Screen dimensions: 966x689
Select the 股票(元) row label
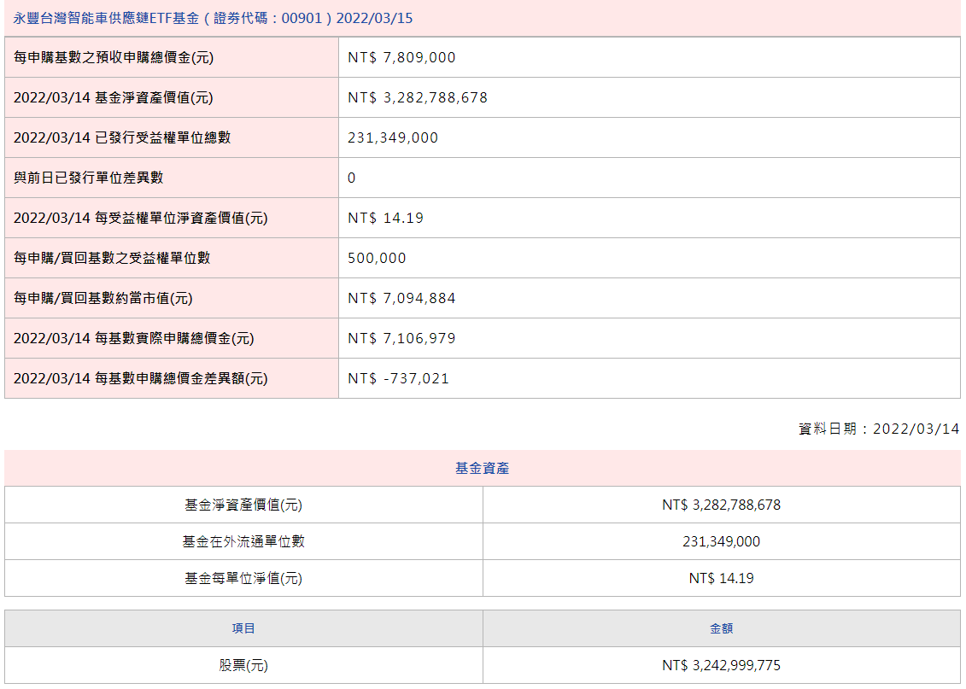(243, 666)
